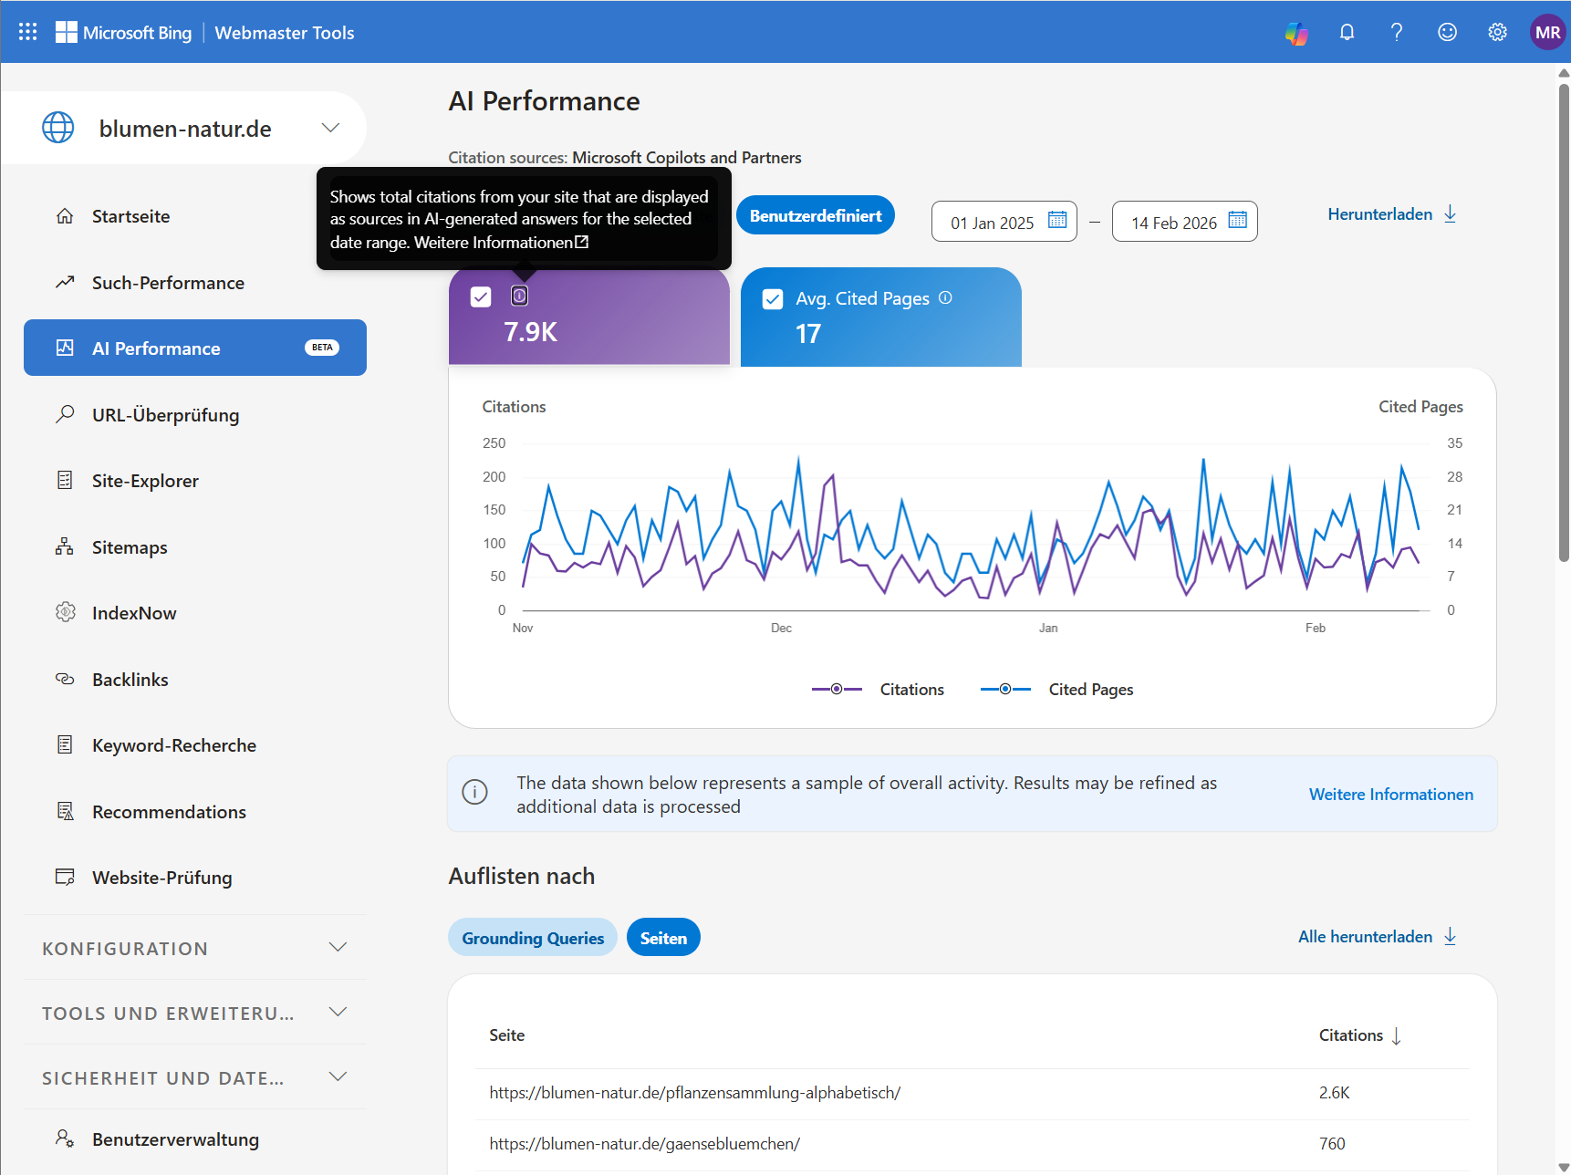The height and width of the screenshot is (1175, 1571).
Task: Expand the Konfiguration section
Action: [x=338, y=948]
